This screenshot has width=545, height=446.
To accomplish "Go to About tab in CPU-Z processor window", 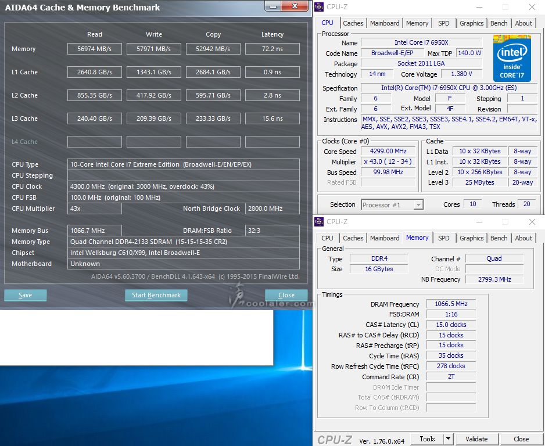I will pyautogui.click(x=524, y=23).
